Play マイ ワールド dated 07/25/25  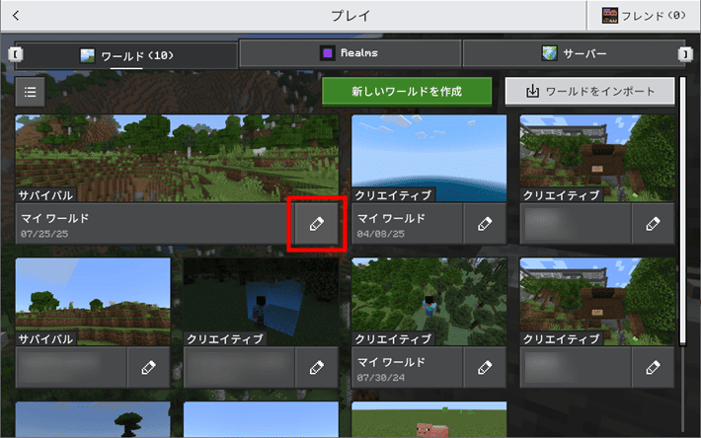155,224
